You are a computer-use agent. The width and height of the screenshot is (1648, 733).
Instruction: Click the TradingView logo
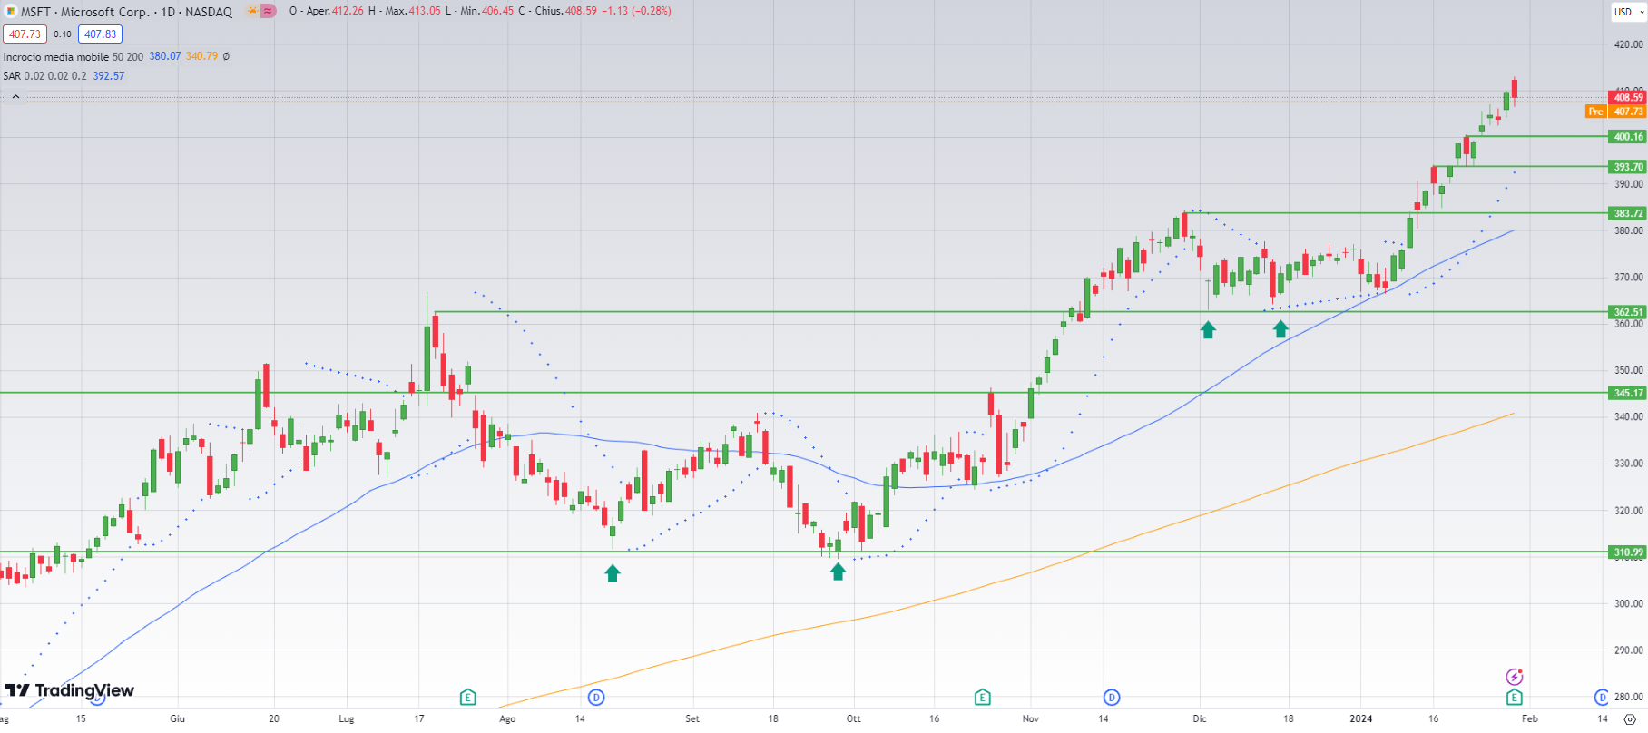tap(70, 690)
